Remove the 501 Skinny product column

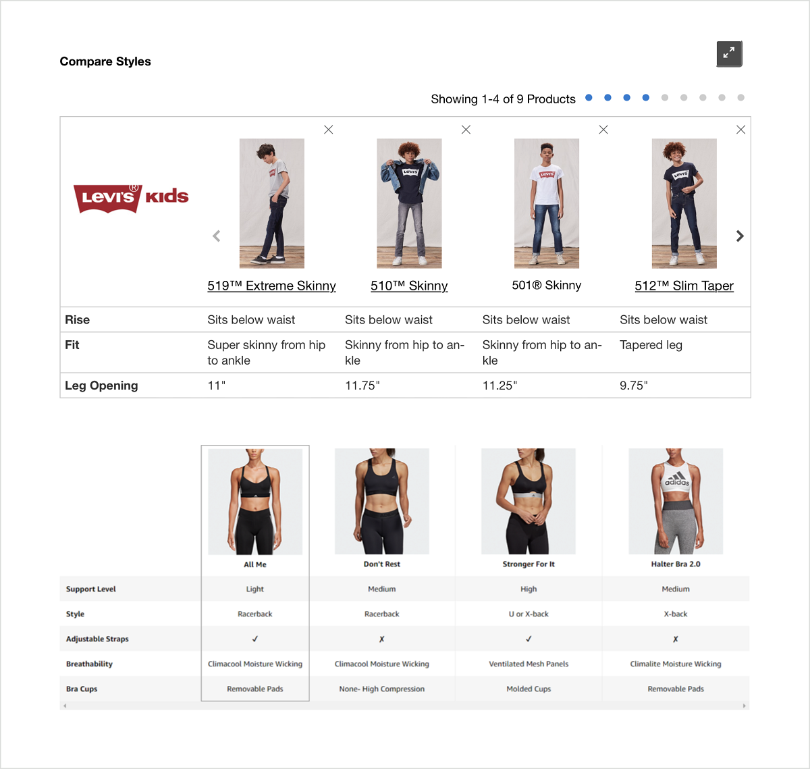[x=603, y=130]
